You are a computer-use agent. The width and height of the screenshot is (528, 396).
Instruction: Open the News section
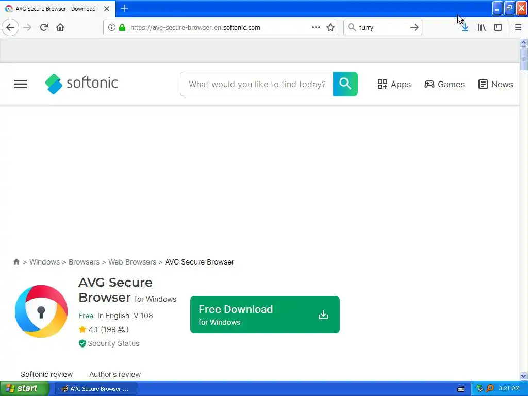click(496, 84)
